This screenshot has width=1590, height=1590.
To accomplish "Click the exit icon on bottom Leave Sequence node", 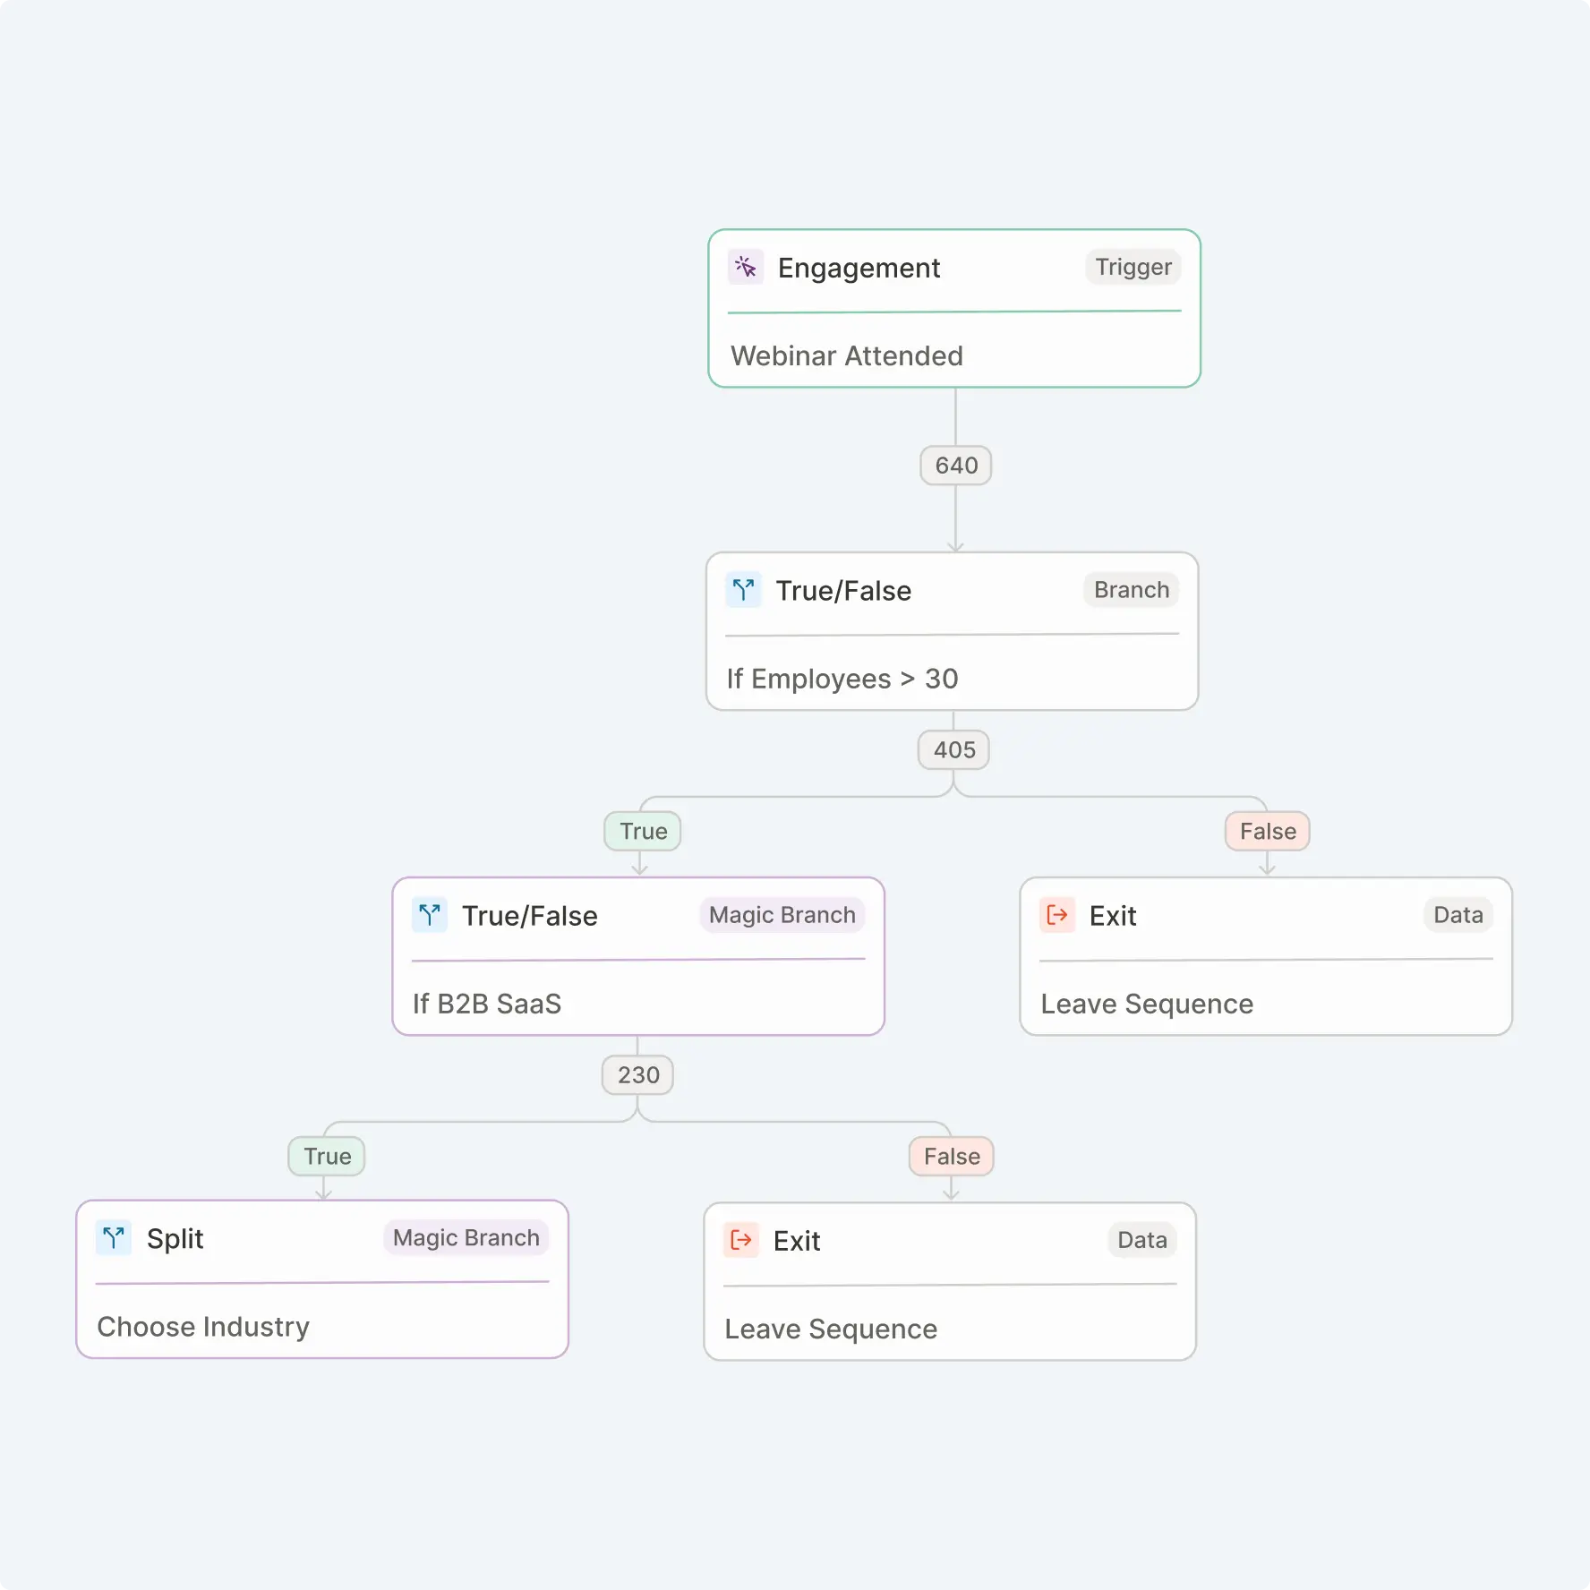I will pyautogui.click(x=741, y=1240).
